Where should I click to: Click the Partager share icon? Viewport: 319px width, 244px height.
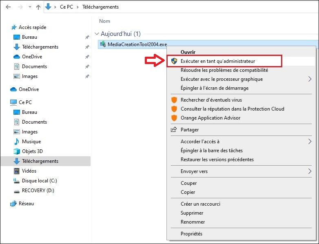(174, 130)
